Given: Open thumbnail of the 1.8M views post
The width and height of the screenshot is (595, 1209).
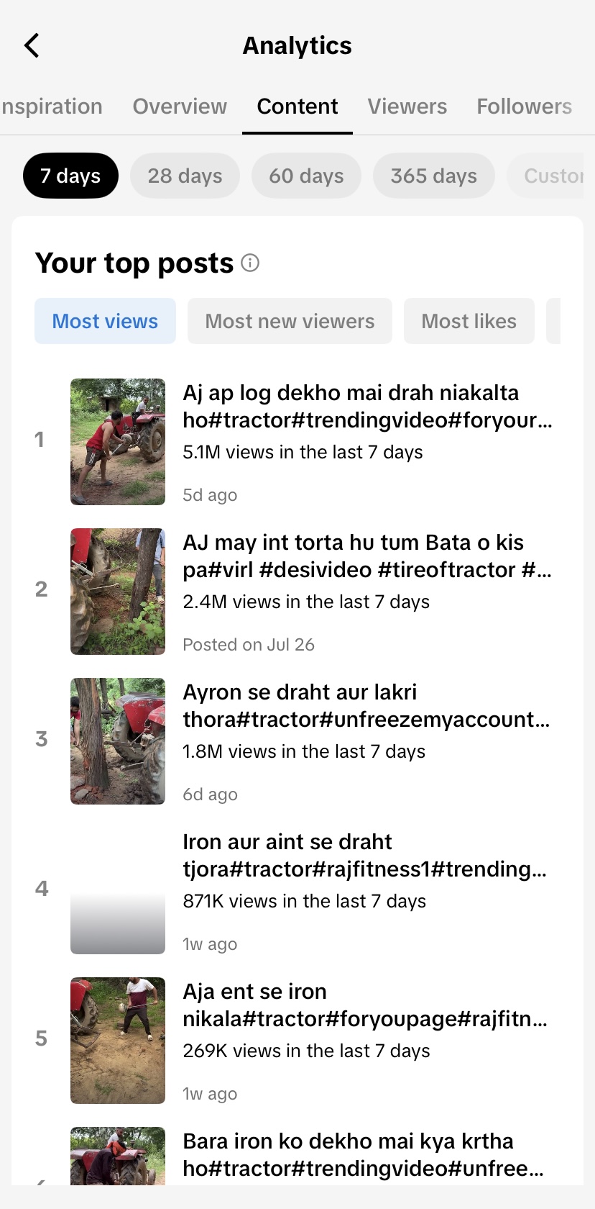Looking at the screenshot, I should [x=118, y=741].
